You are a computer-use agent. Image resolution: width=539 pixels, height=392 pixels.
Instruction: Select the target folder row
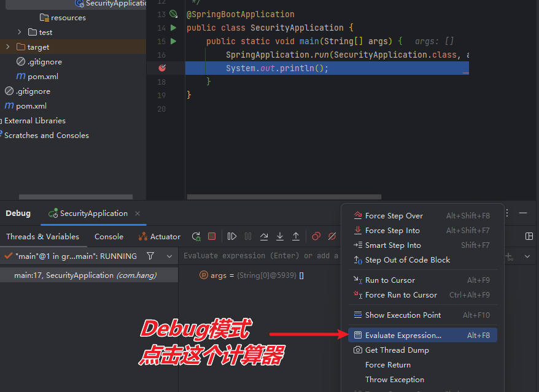pos(73,47)
